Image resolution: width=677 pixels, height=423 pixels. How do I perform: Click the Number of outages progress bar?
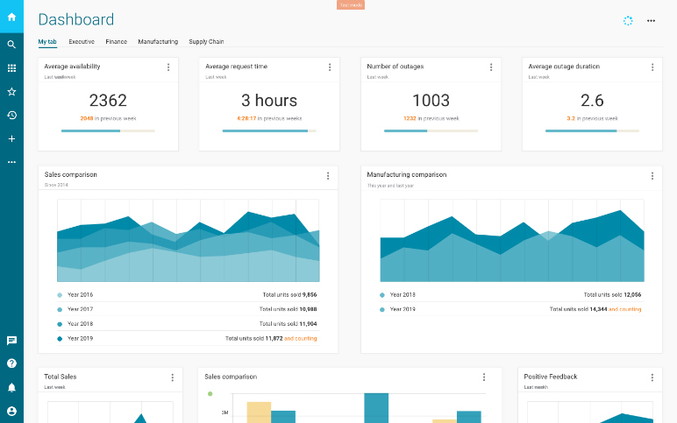(431, 131)
